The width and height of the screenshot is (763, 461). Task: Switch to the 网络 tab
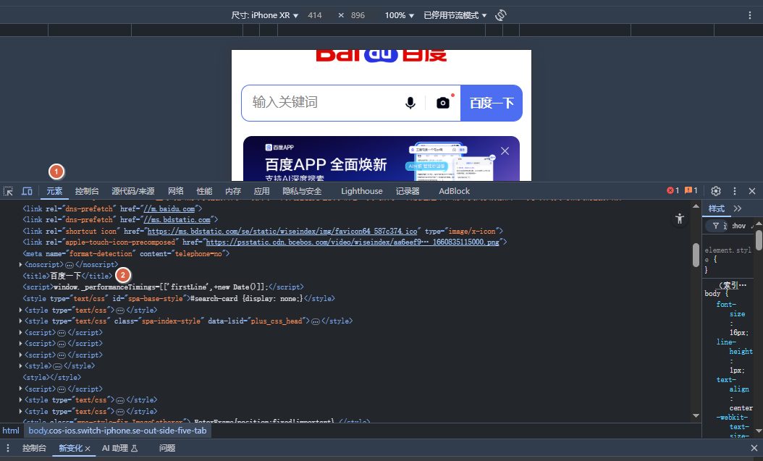pyautogui.click(x=176, y=191)
